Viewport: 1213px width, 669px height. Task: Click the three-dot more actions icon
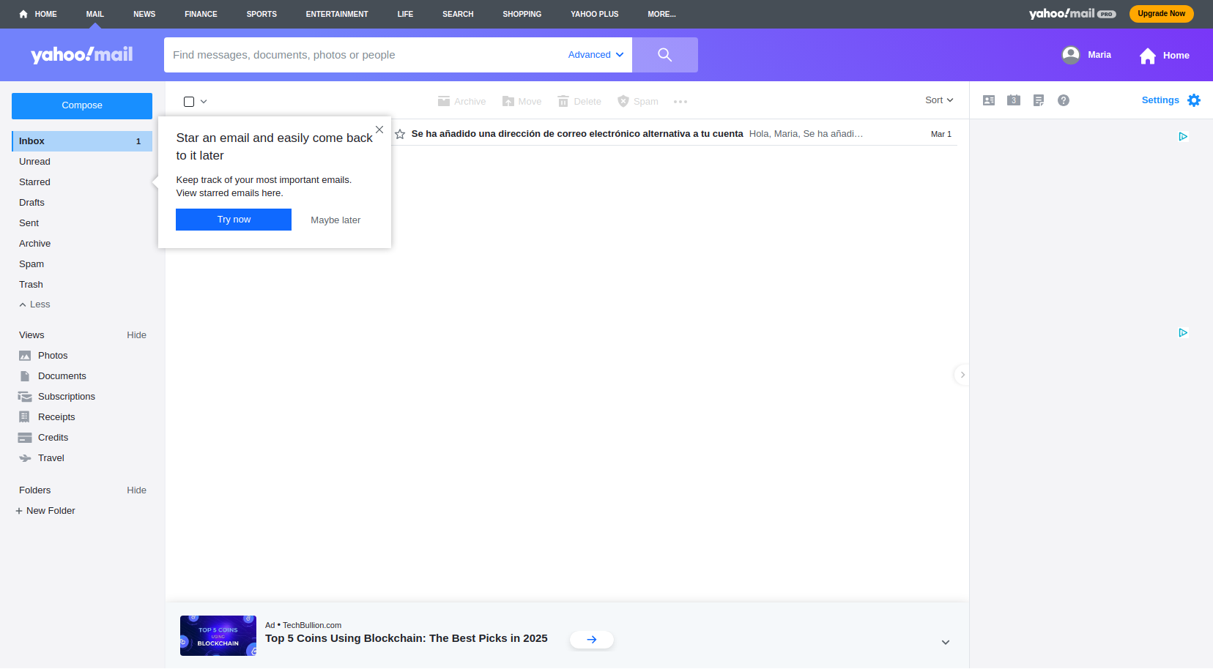[x=680, y=102]
